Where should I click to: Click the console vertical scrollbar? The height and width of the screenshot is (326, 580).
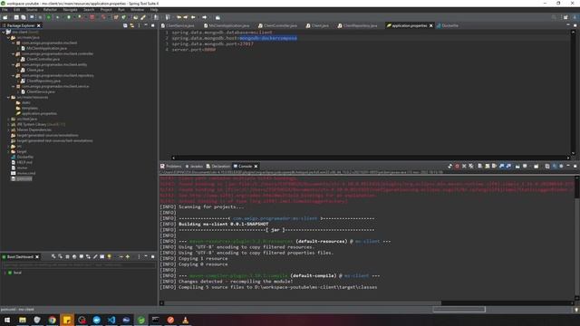(576, 238)
